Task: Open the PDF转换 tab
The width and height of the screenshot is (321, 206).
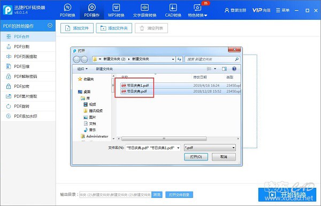Action: [67, 10]
